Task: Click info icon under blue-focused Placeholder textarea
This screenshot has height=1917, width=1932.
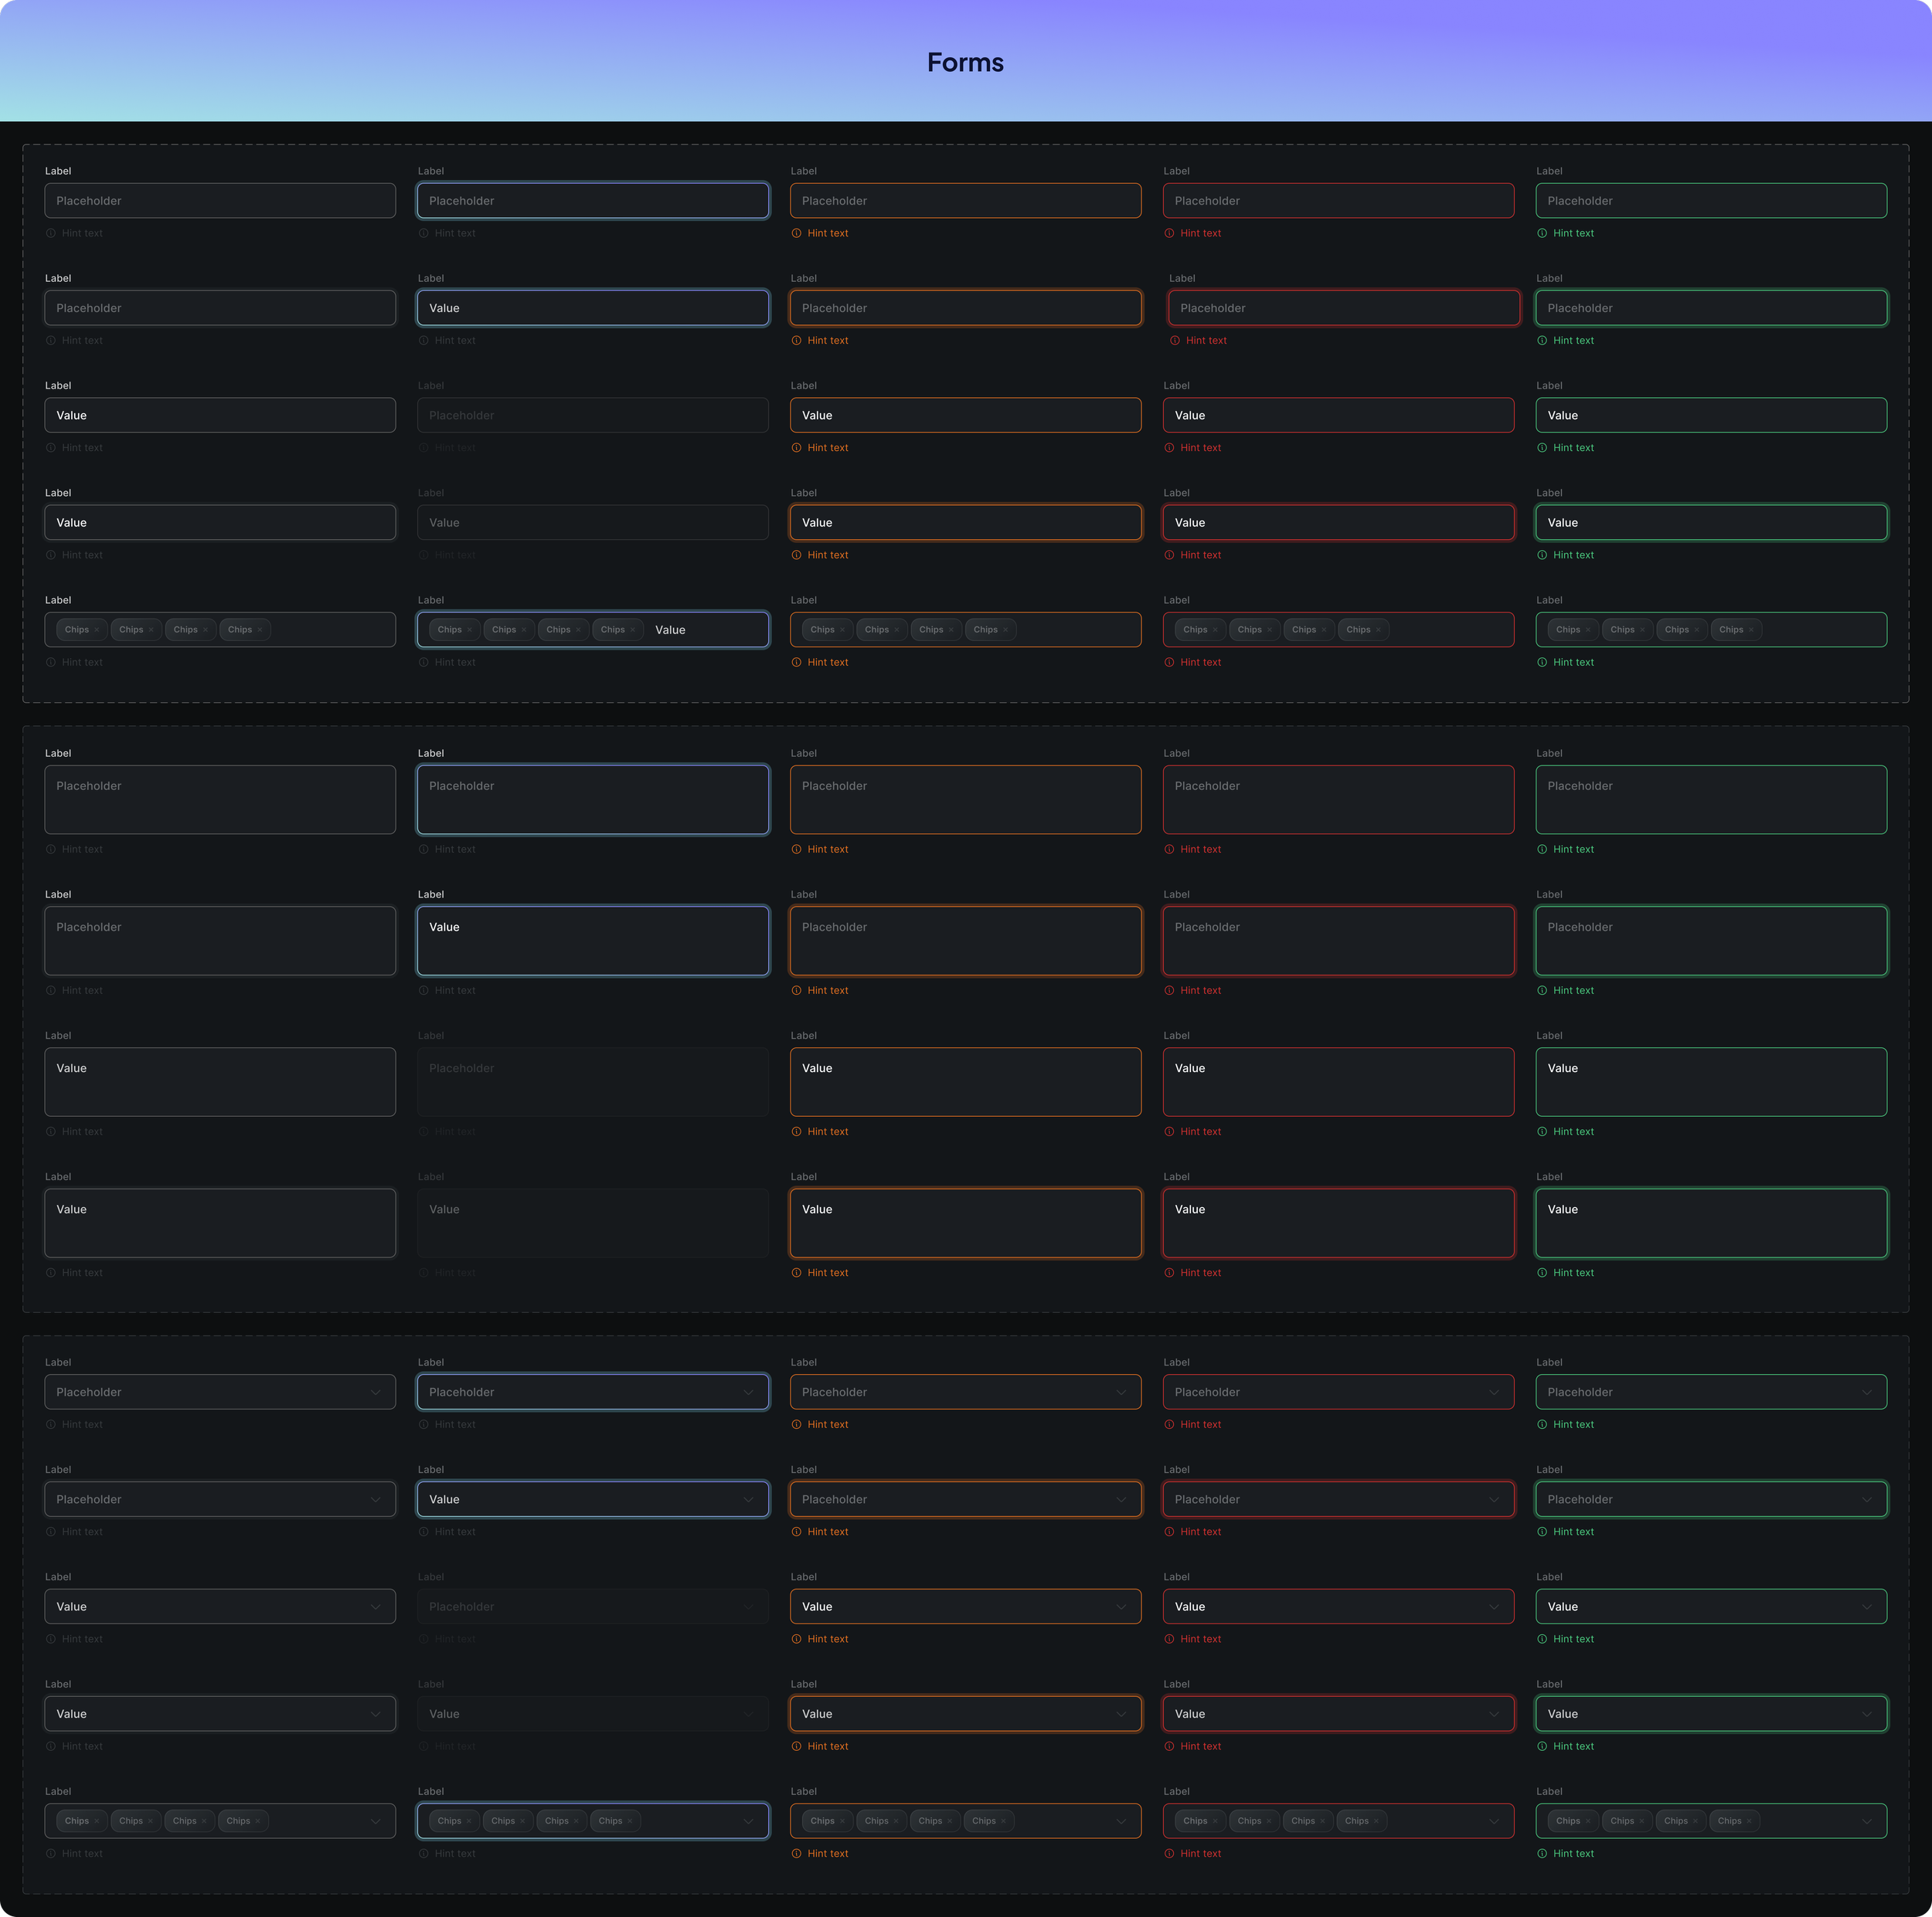Action: pos(423,850)
